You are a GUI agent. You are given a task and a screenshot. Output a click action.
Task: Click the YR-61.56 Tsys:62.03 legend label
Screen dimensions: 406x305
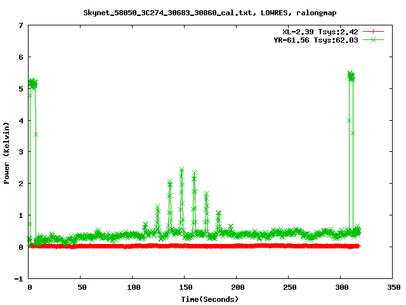[316, 40]
